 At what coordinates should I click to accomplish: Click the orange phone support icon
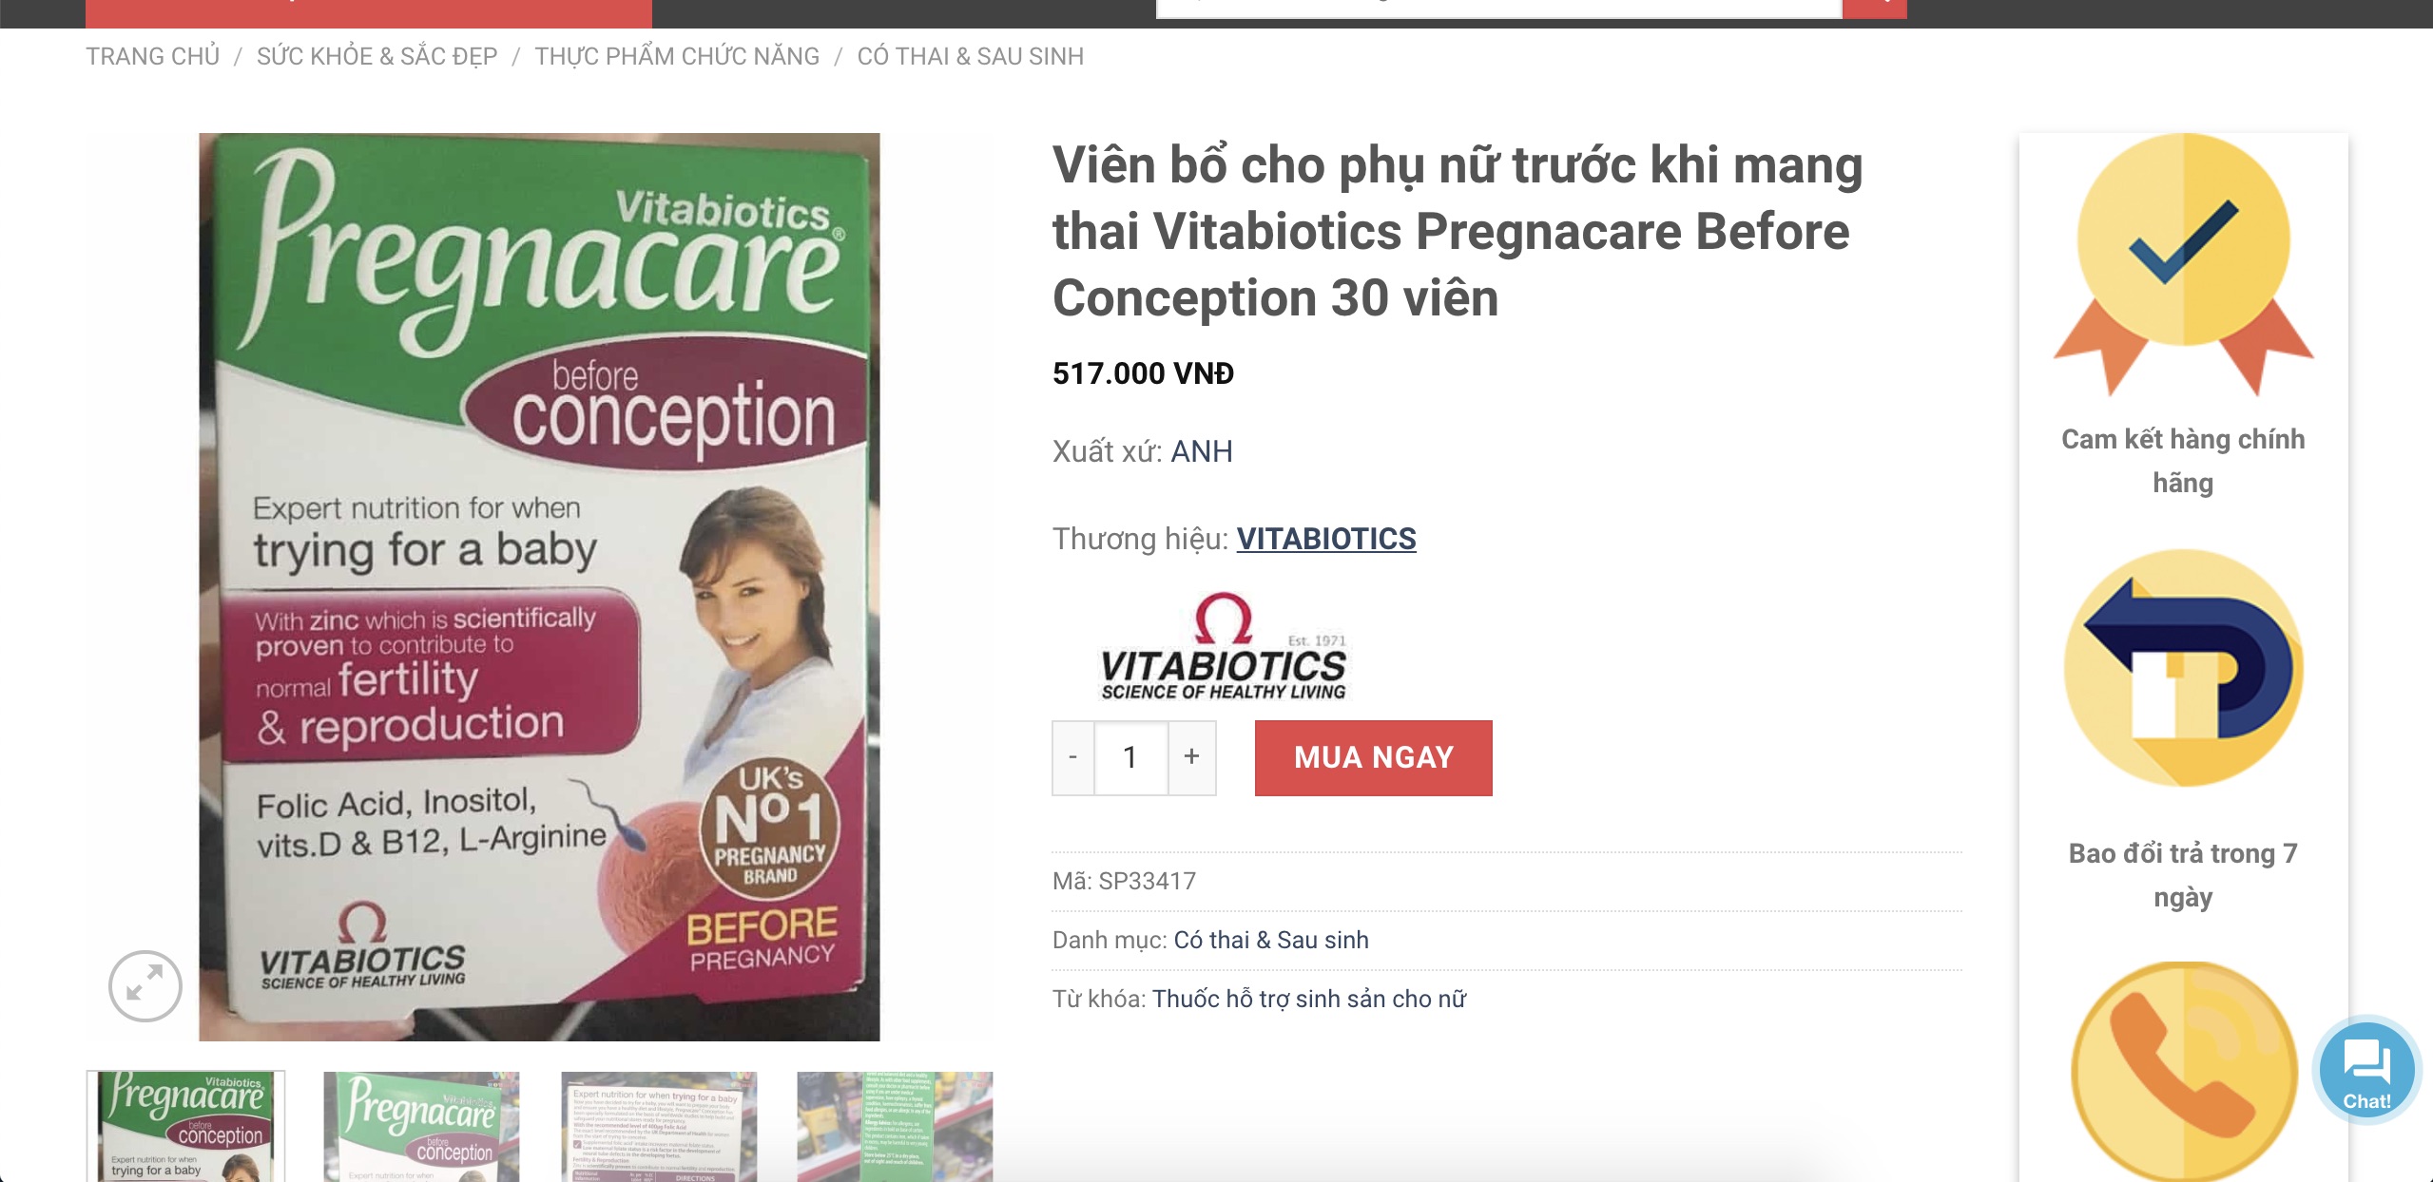(x=2183, y=1072)
